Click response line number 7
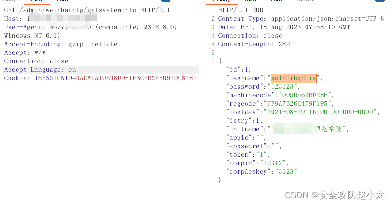This screenshot has width=392, height=204. tap(213, 61)
